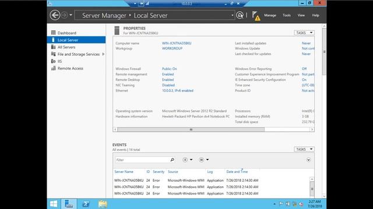Viewport: 373px width, 209px height.
Task: Sort events by ID column
Action: click(x=148, y=172)
